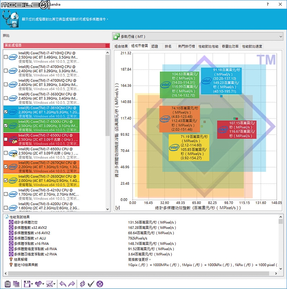Open the gears options dropdown arrow
This screenshot has height=289, width=287.
43,284
